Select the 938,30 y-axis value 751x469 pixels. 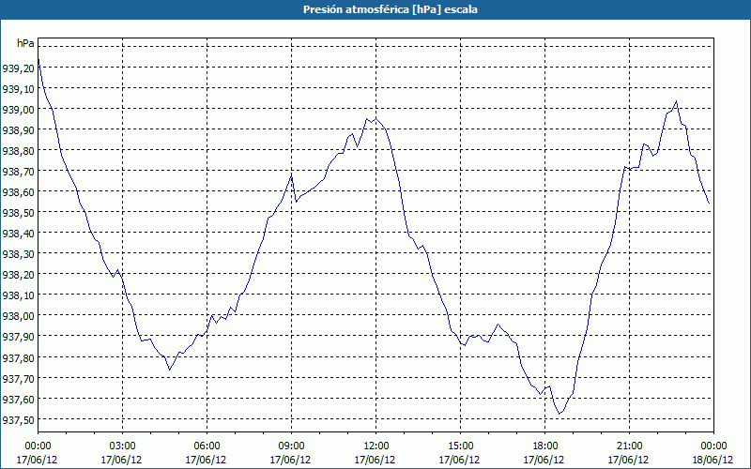(18, 254)
